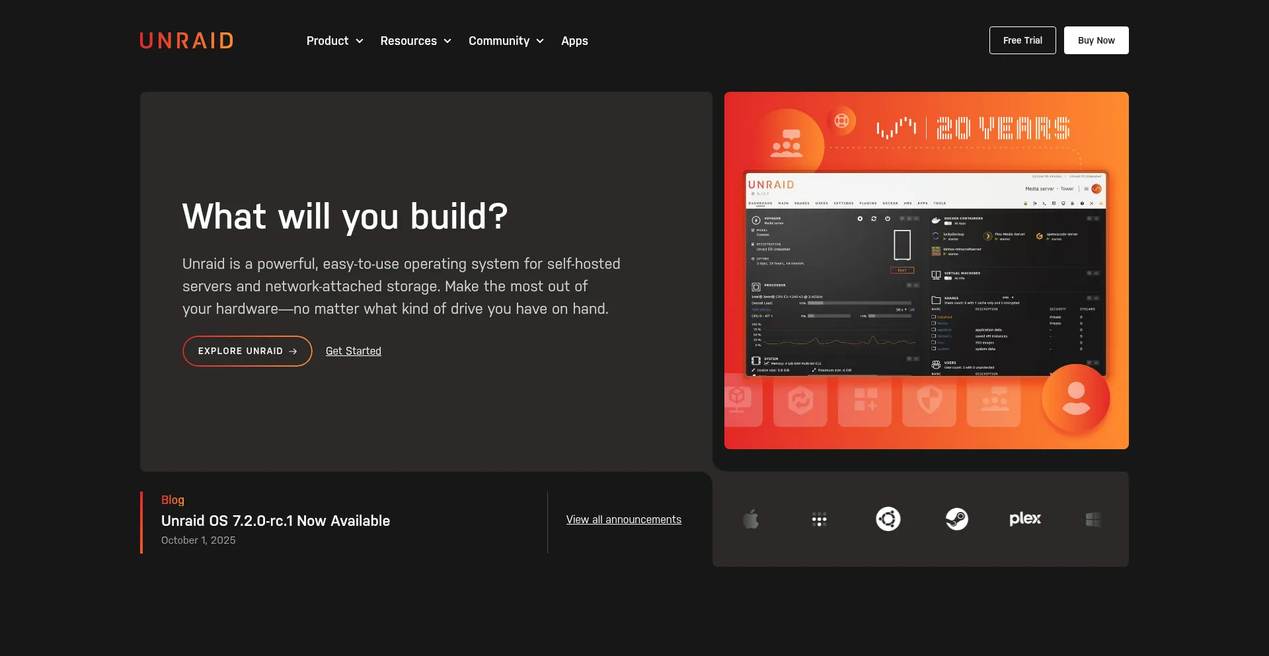Click the Plex logo

coord(1024,519)
